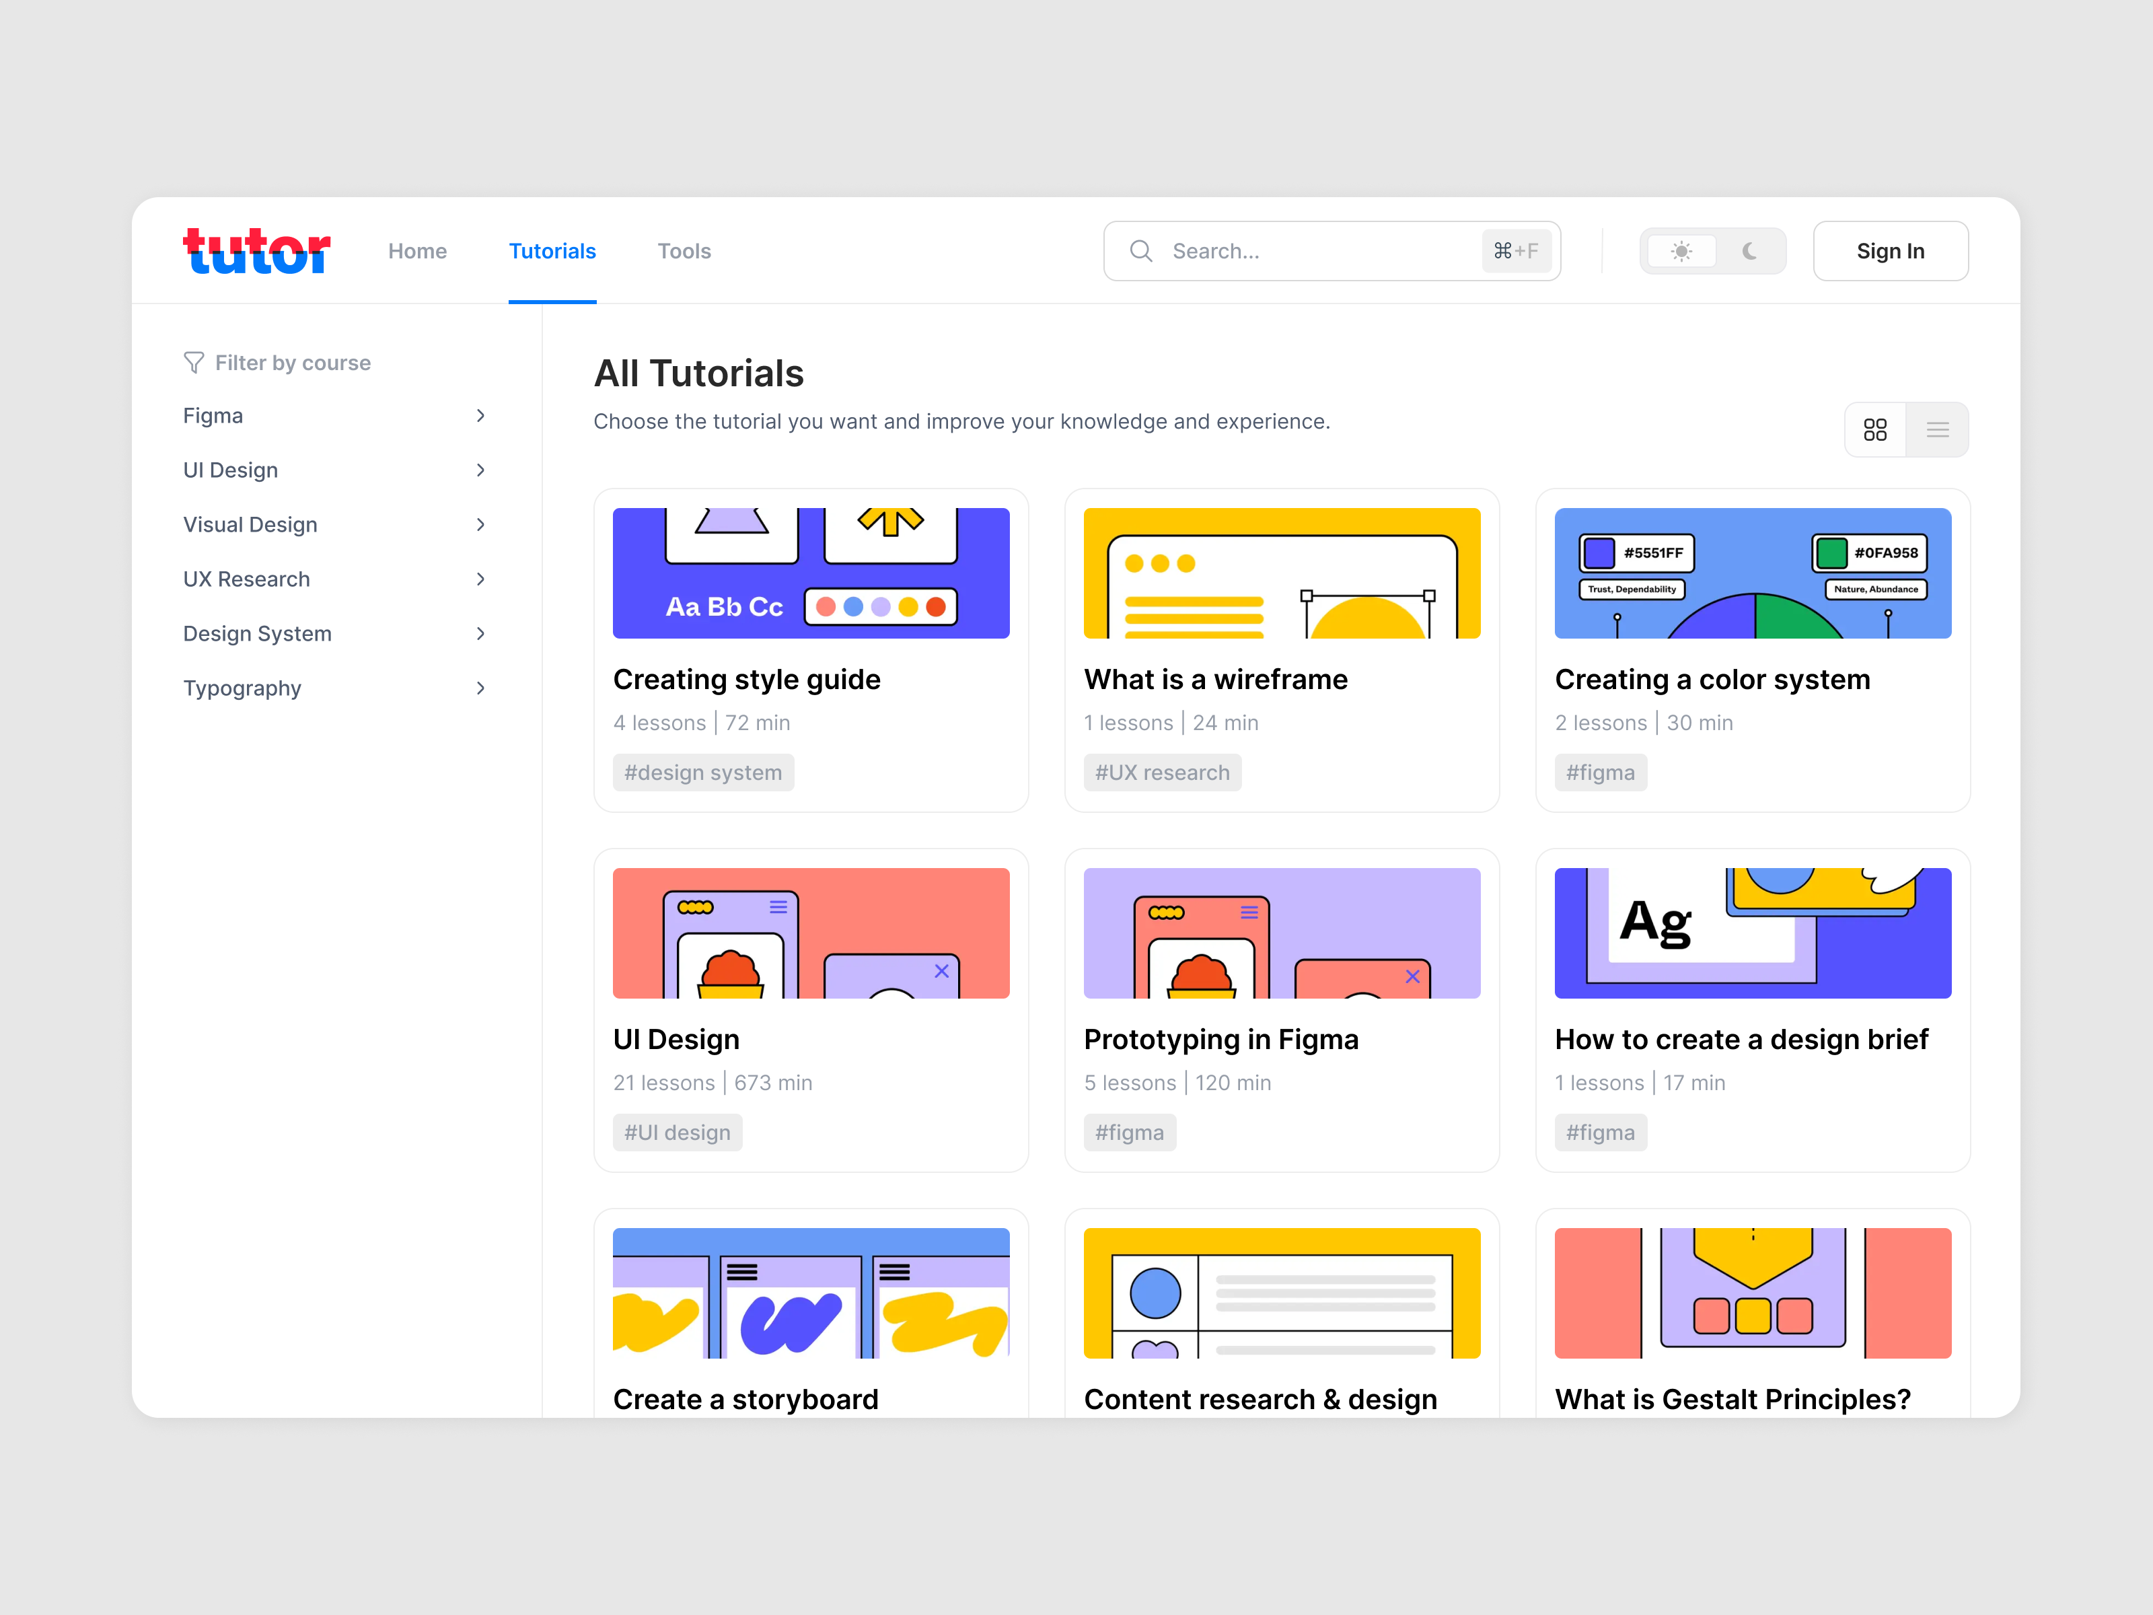This screenshot has width=2153, height=1615.
Task: Click the #UX research tag
Action: pyautogui.click(x=1162, y=773)
